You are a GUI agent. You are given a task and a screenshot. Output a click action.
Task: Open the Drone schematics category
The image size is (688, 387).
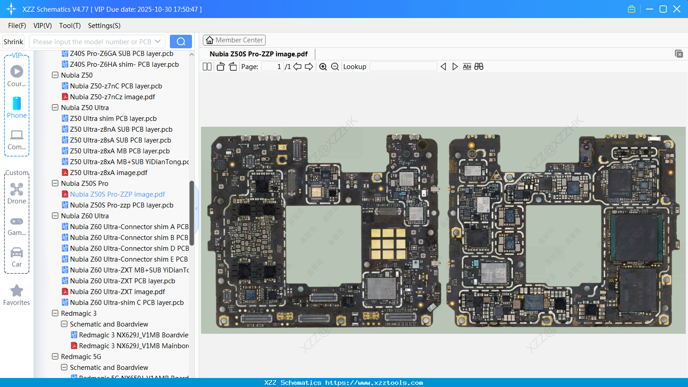pos(17,194)
